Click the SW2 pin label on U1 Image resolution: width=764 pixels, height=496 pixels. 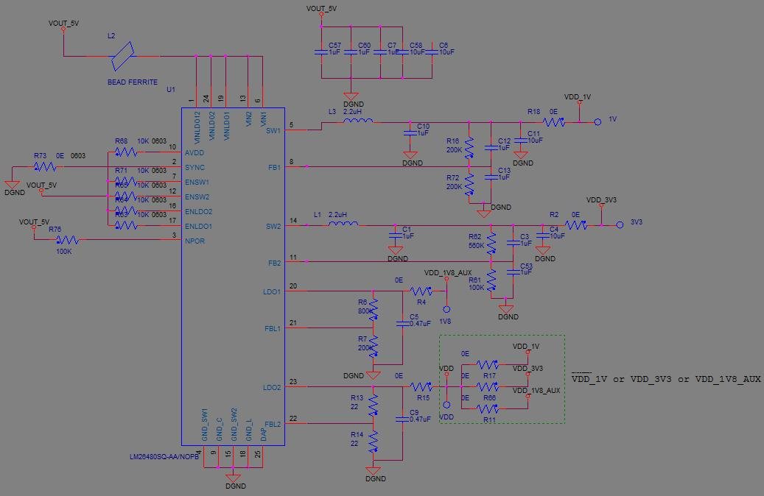(x=273, y=227)
